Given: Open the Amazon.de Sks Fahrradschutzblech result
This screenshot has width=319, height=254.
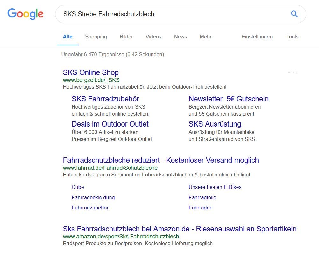Looking at the screenshot, I should pos(180,229).
